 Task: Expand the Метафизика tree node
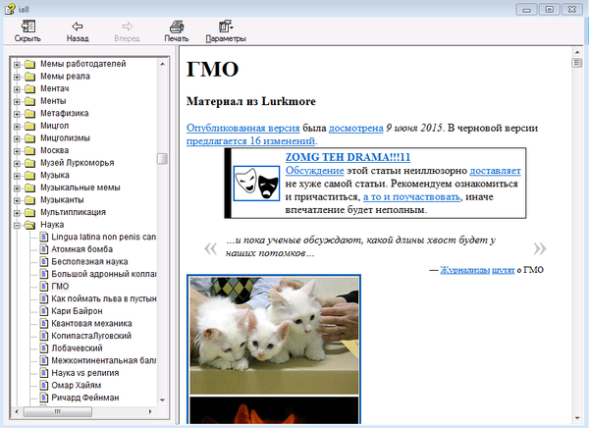point(17,114)
